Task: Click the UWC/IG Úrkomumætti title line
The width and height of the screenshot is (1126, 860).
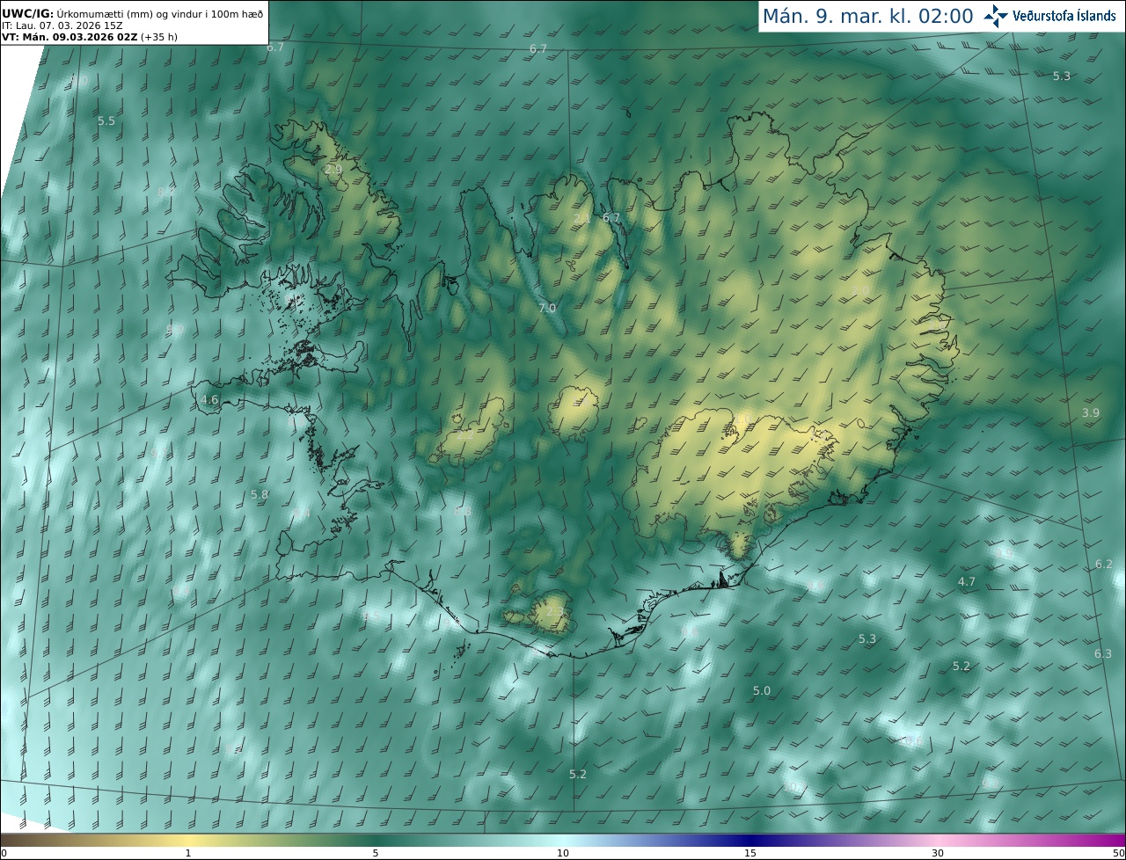Action: coord(133,13)
